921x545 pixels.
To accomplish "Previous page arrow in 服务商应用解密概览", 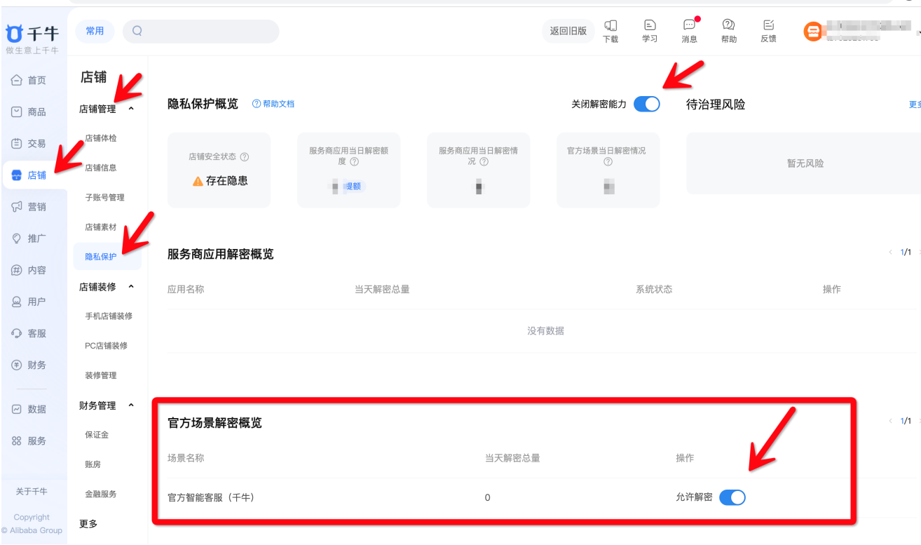I will coord(891,253).
